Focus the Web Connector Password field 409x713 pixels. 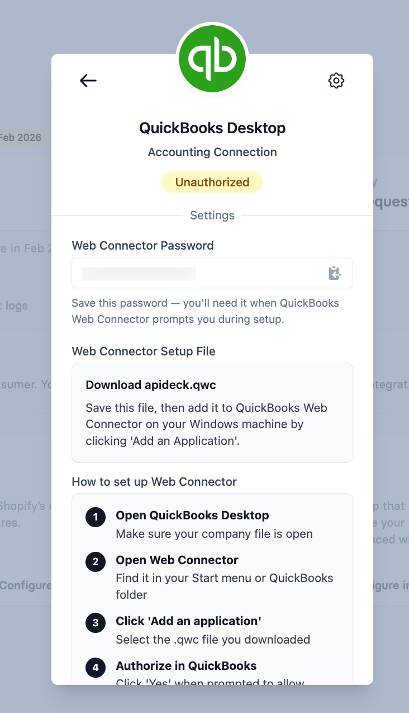[x=212, y=273]
